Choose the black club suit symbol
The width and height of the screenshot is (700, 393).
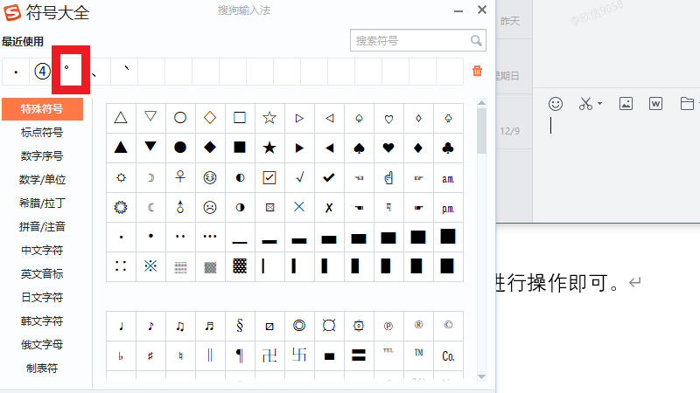(x=448, y=147)
